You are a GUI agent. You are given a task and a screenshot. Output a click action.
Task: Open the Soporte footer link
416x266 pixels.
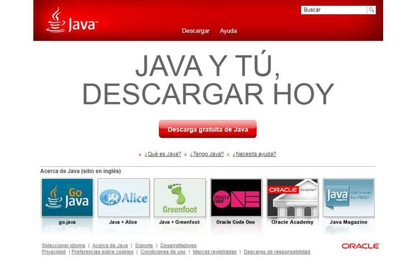[144, 245]
